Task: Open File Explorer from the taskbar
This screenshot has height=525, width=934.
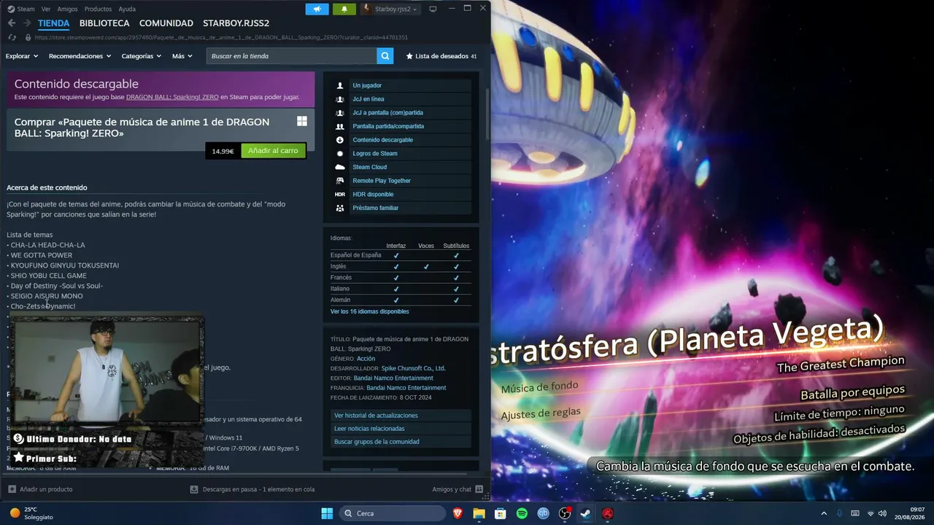Action: 479,513
